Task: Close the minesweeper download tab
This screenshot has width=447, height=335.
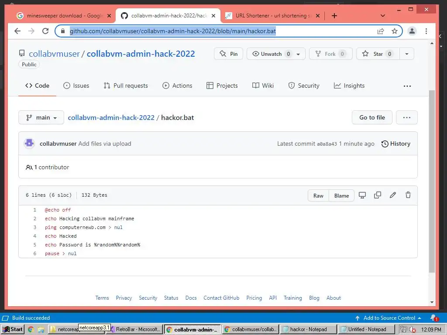Action: tap(109, 16)
